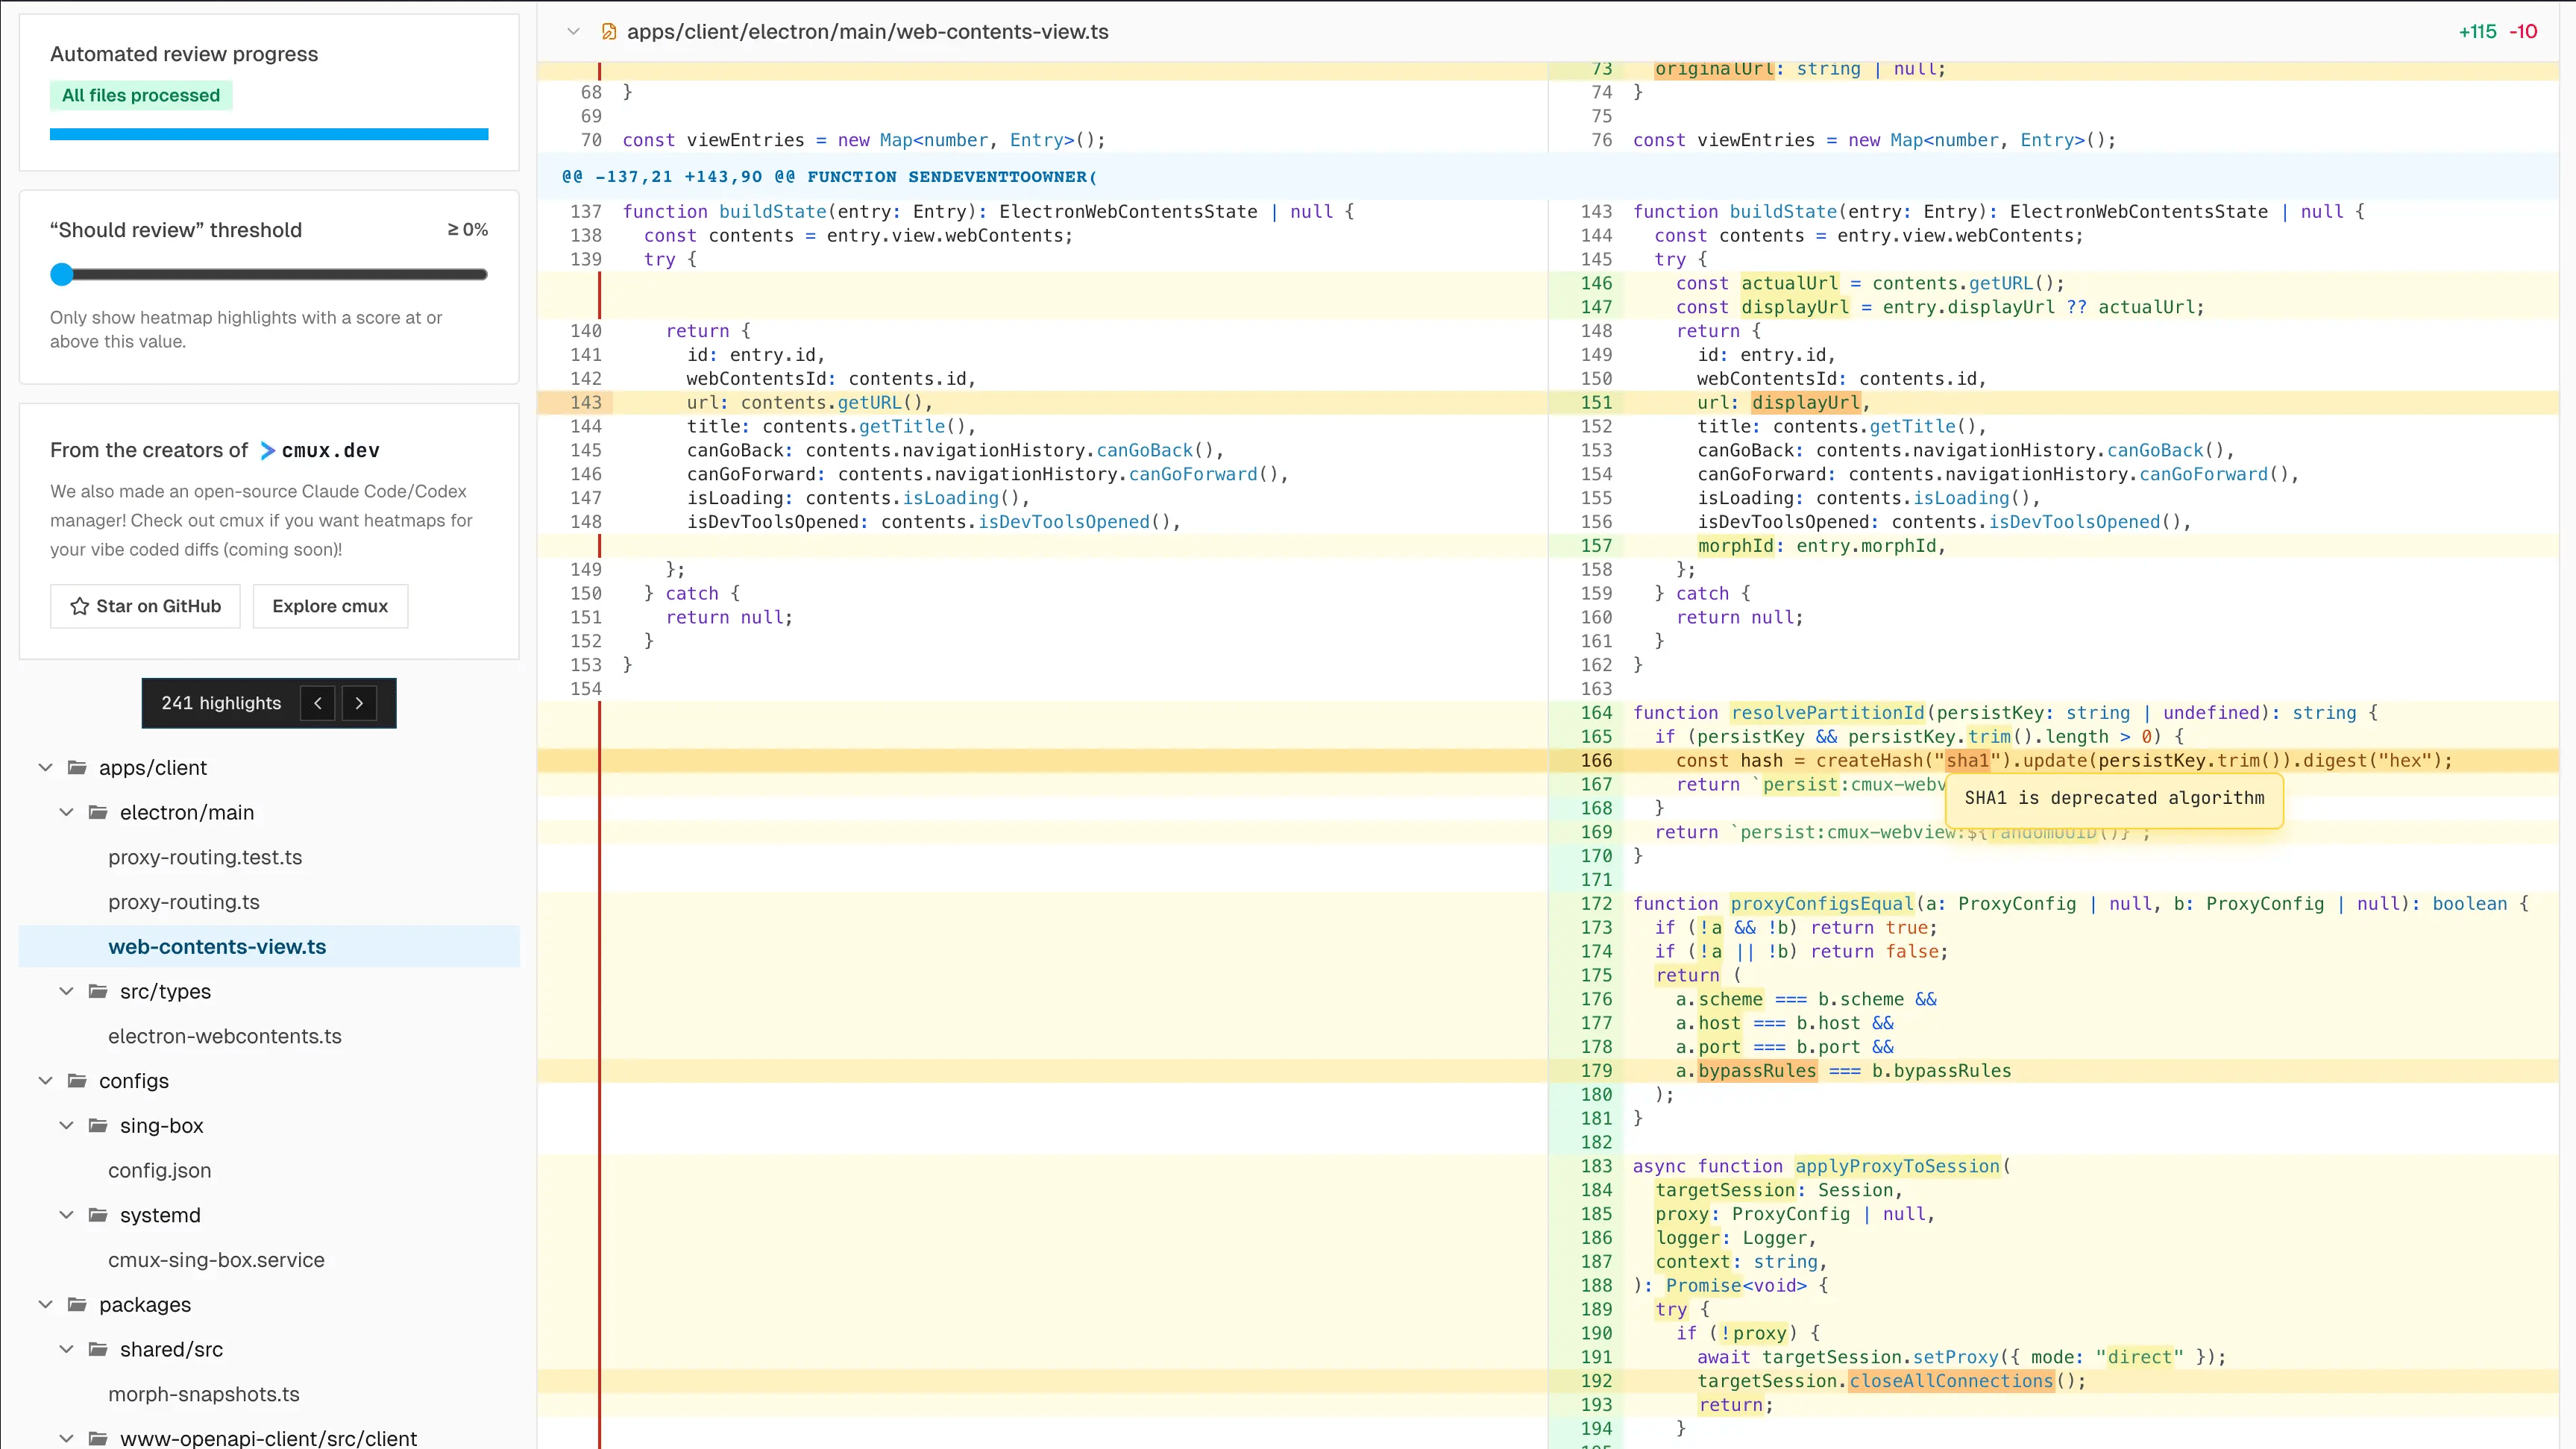Image resolution: width=2576 pixels, height=1449 pixels.
Task: Click the folder icon of sing-box
Action: coord(98,1125)
